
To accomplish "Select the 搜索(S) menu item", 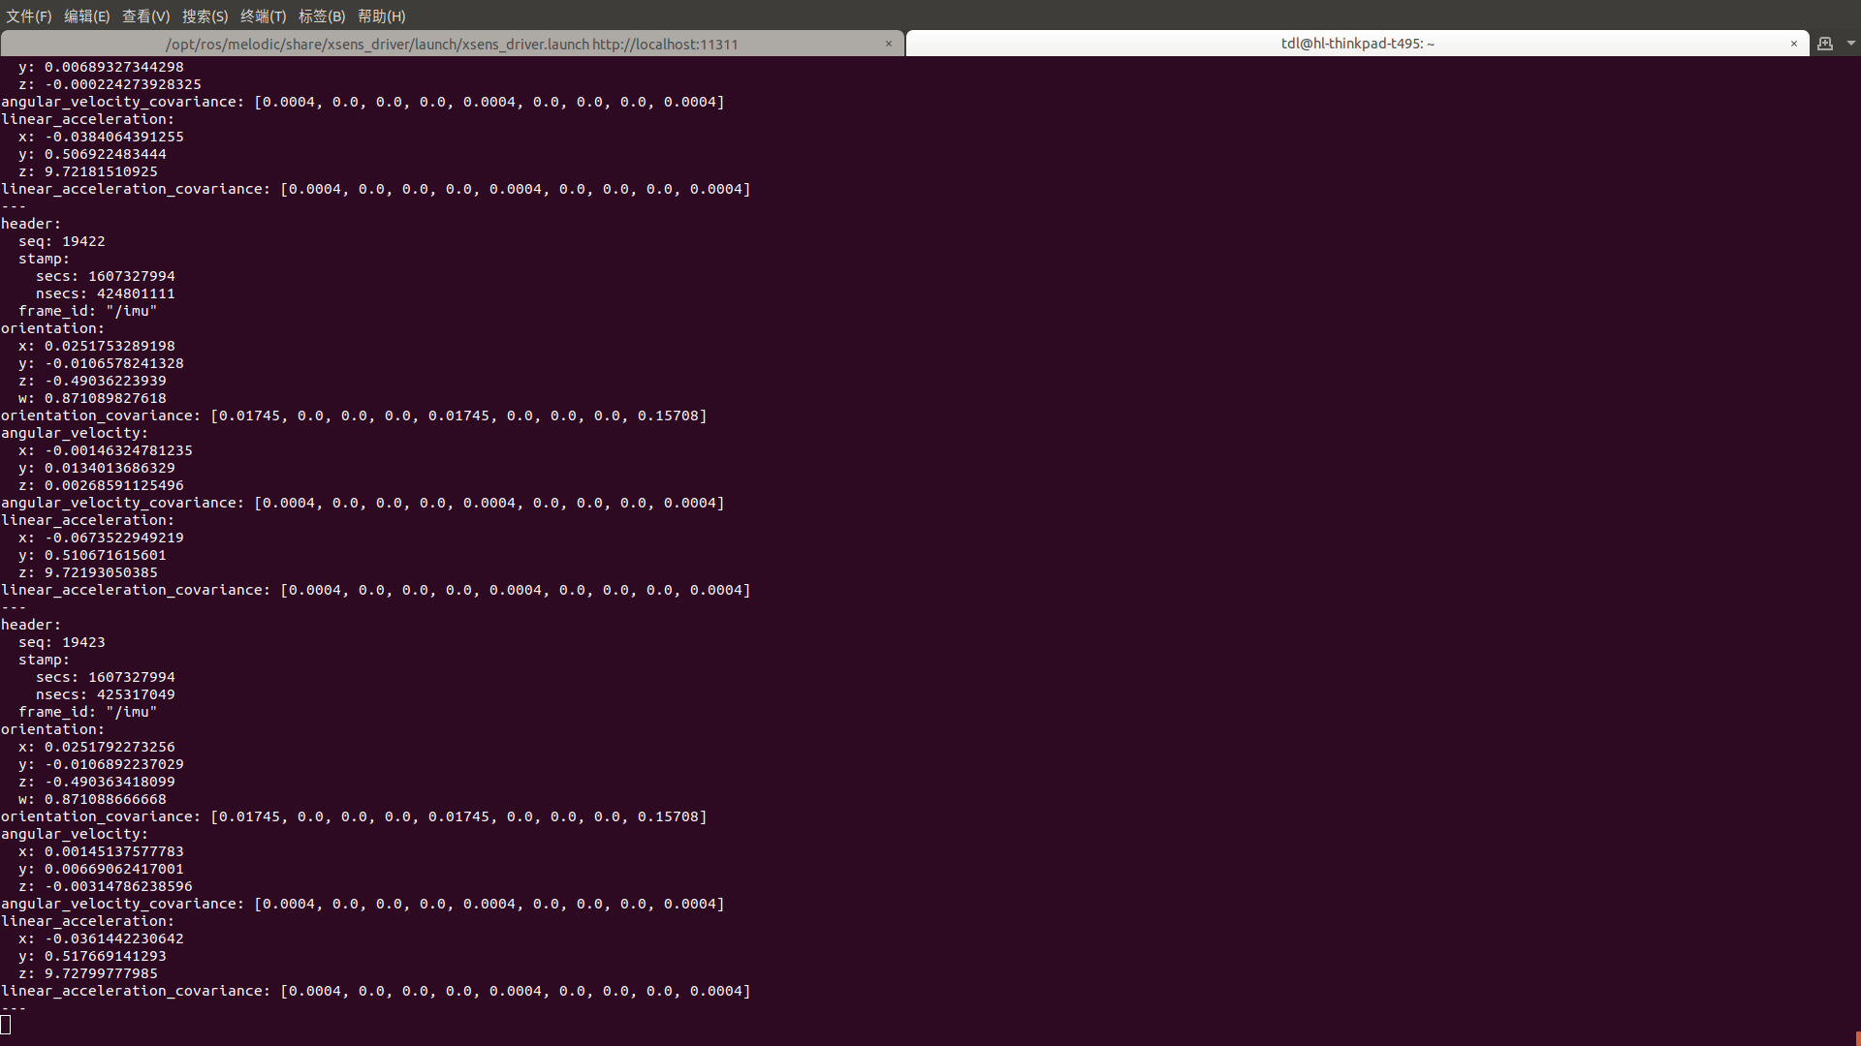I will click(x=202, y=15).
